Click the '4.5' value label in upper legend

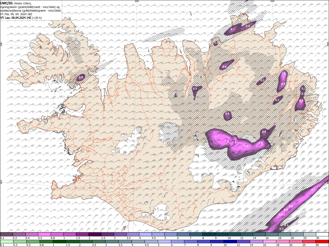tap(154, 238)
